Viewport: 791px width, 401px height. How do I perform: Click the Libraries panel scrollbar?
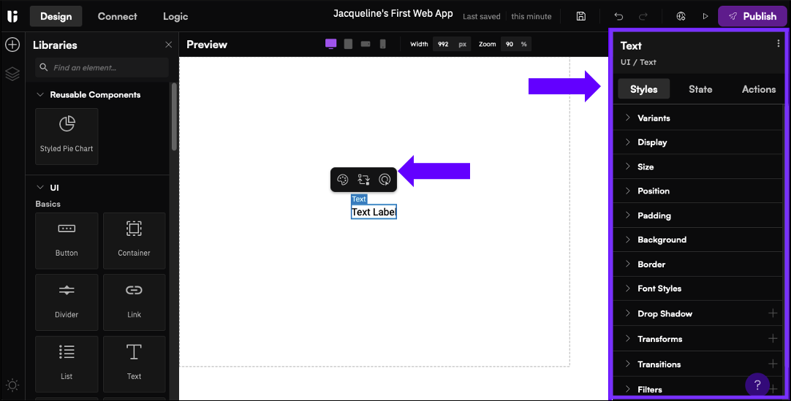[x=174, y=117]
